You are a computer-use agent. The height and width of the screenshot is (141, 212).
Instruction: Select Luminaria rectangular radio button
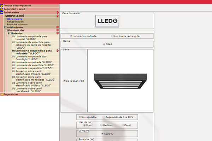pos(112,36)
